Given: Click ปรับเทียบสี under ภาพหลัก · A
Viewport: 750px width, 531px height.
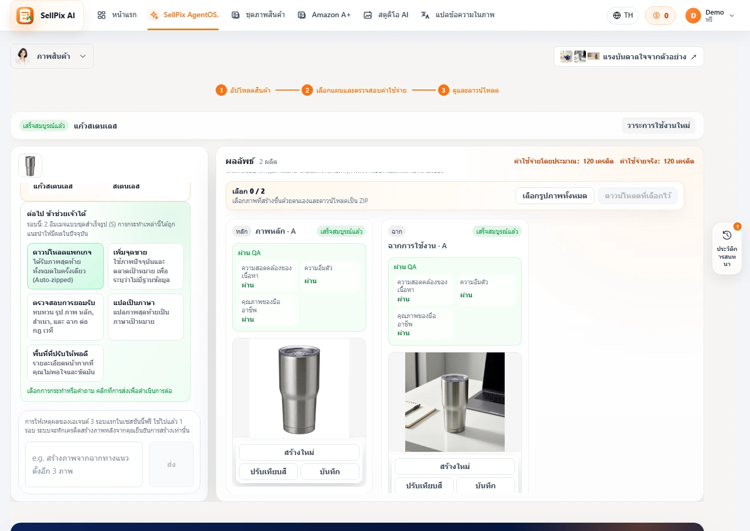Looking at the screenshot, I should 268,472.
